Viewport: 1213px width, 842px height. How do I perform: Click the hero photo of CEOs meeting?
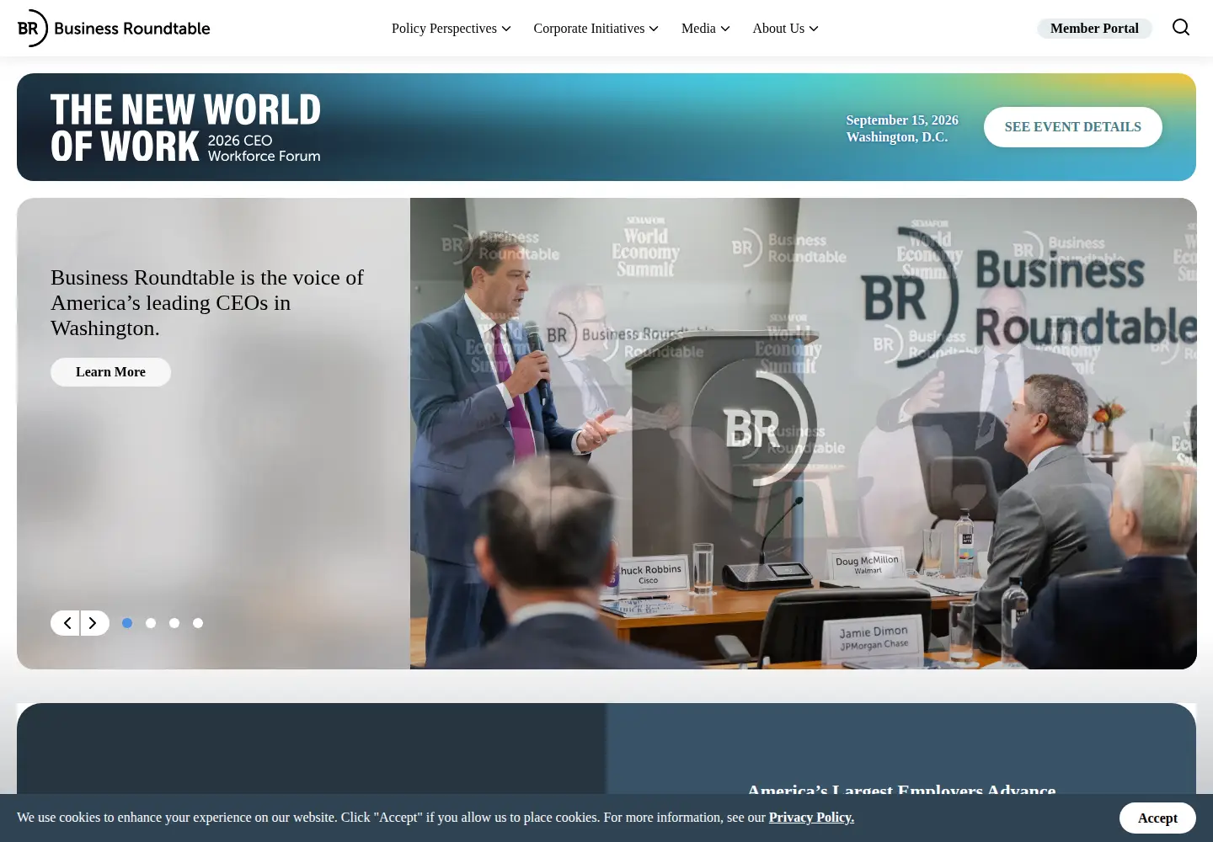click(x=803, y=434)
